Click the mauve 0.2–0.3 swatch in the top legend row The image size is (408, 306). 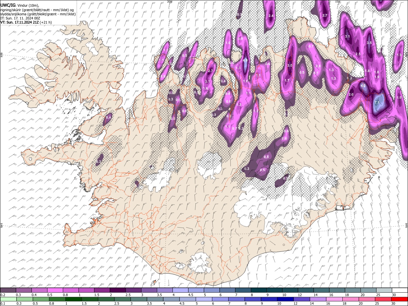pos(8,290)
